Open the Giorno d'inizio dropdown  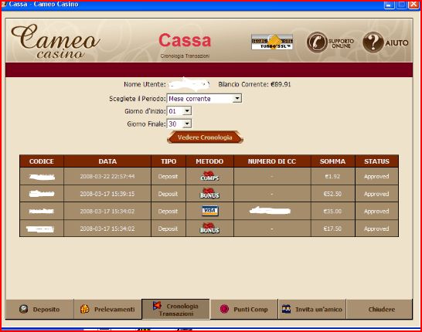coord(179,110)
